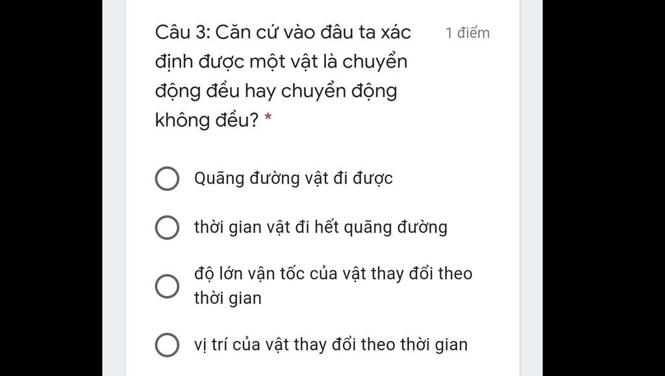
Task: Click the red required asterisk
Action: tap(268, 119)
